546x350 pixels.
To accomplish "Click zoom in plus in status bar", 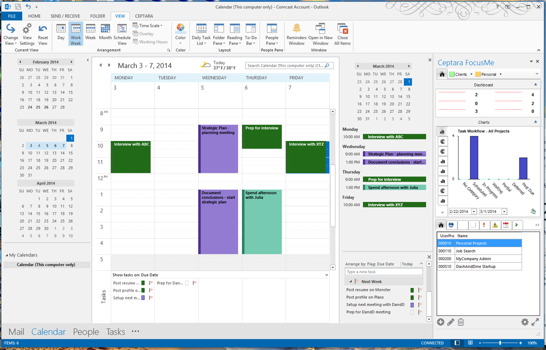I will pyautogui.click(x=520, y=343).
